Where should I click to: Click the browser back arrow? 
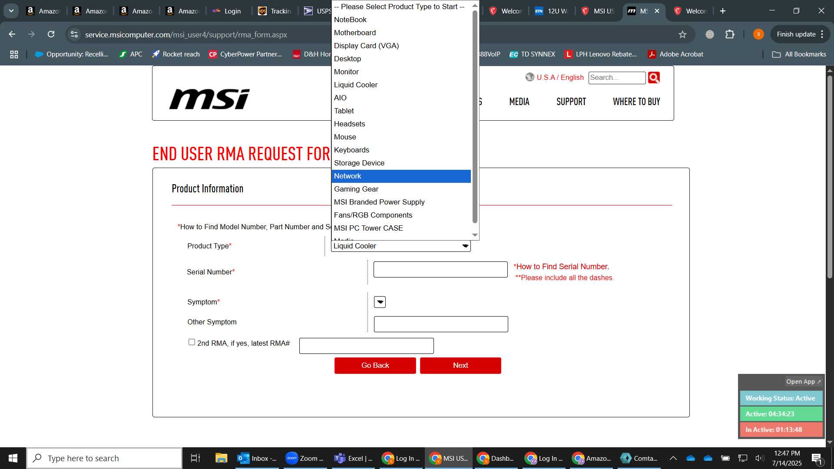[x=12, y=34]
